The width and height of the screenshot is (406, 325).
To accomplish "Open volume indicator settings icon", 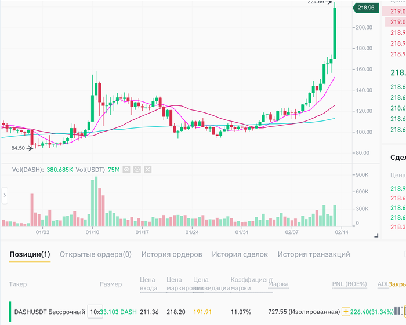I will click(137, 170).
